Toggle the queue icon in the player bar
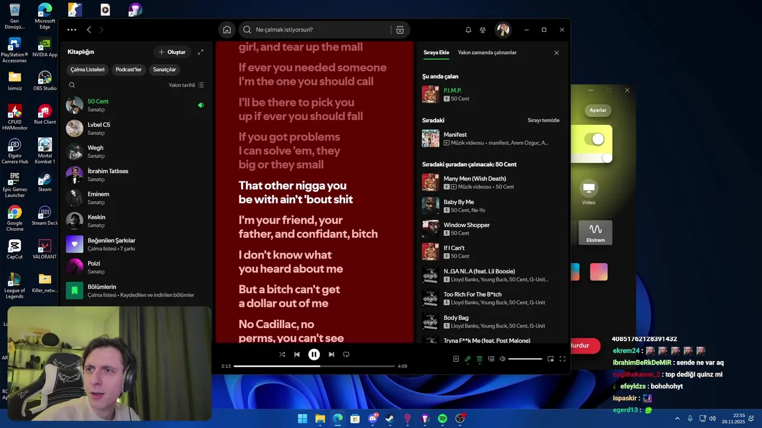Screen dimensions: 762x428 [479, 359]
